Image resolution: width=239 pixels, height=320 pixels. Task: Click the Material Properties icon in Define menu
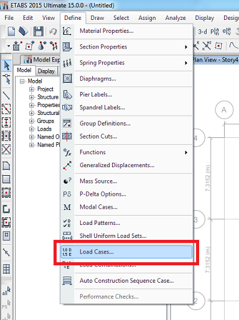pyautogui.click(x=67, y=31)
